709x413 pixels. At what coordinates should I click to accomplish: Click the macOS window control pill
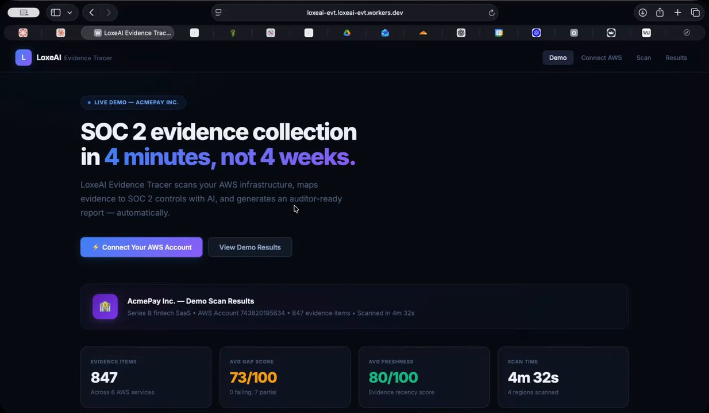(24, 13)
